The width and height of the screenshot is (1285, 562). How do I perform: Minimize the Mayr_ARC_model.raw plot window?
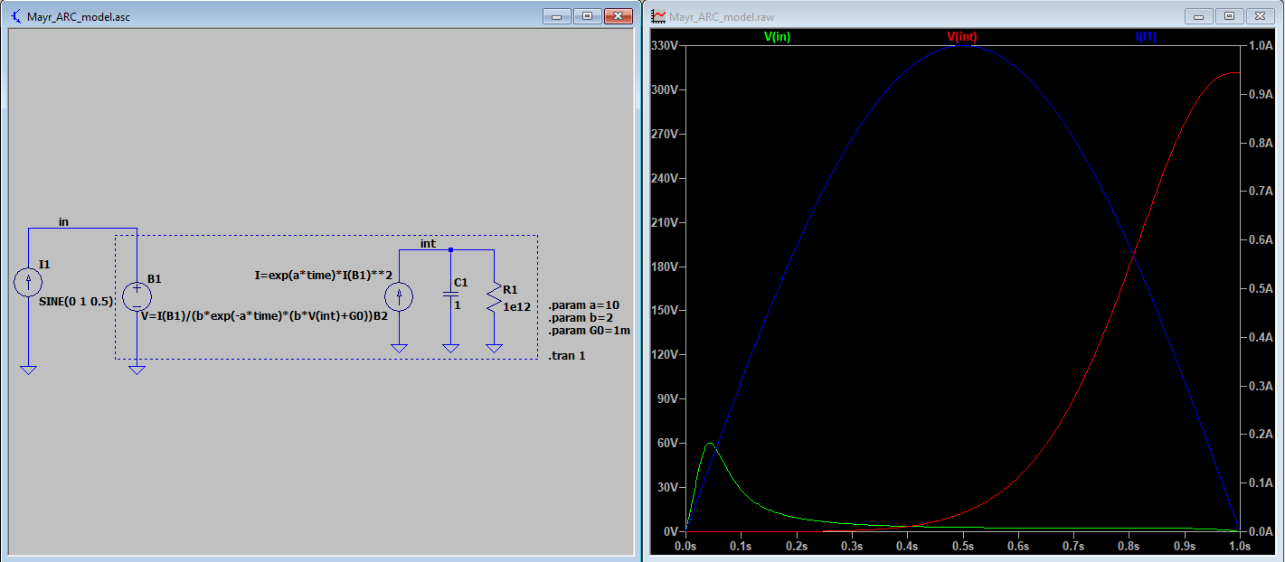(1199, 16)
